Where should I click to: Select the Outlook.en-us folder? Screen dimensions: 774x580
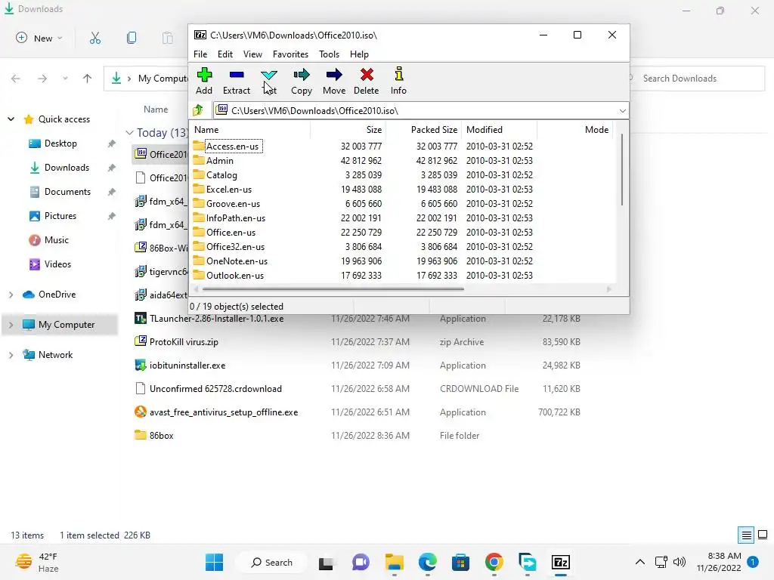234,275
